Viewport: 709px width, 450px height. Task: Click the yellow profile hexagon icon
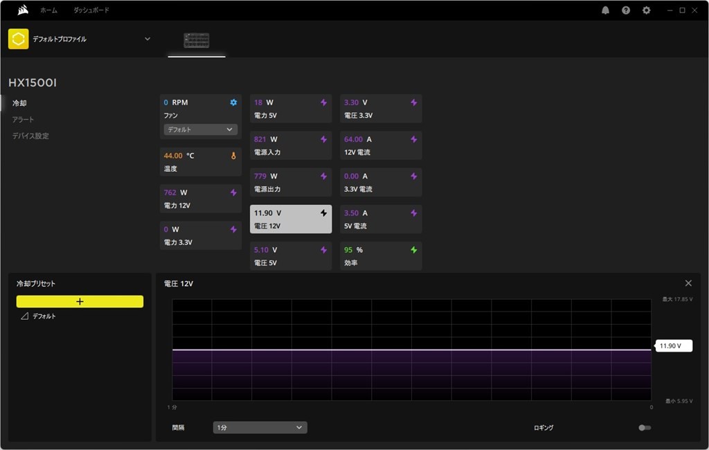(18, 39)
